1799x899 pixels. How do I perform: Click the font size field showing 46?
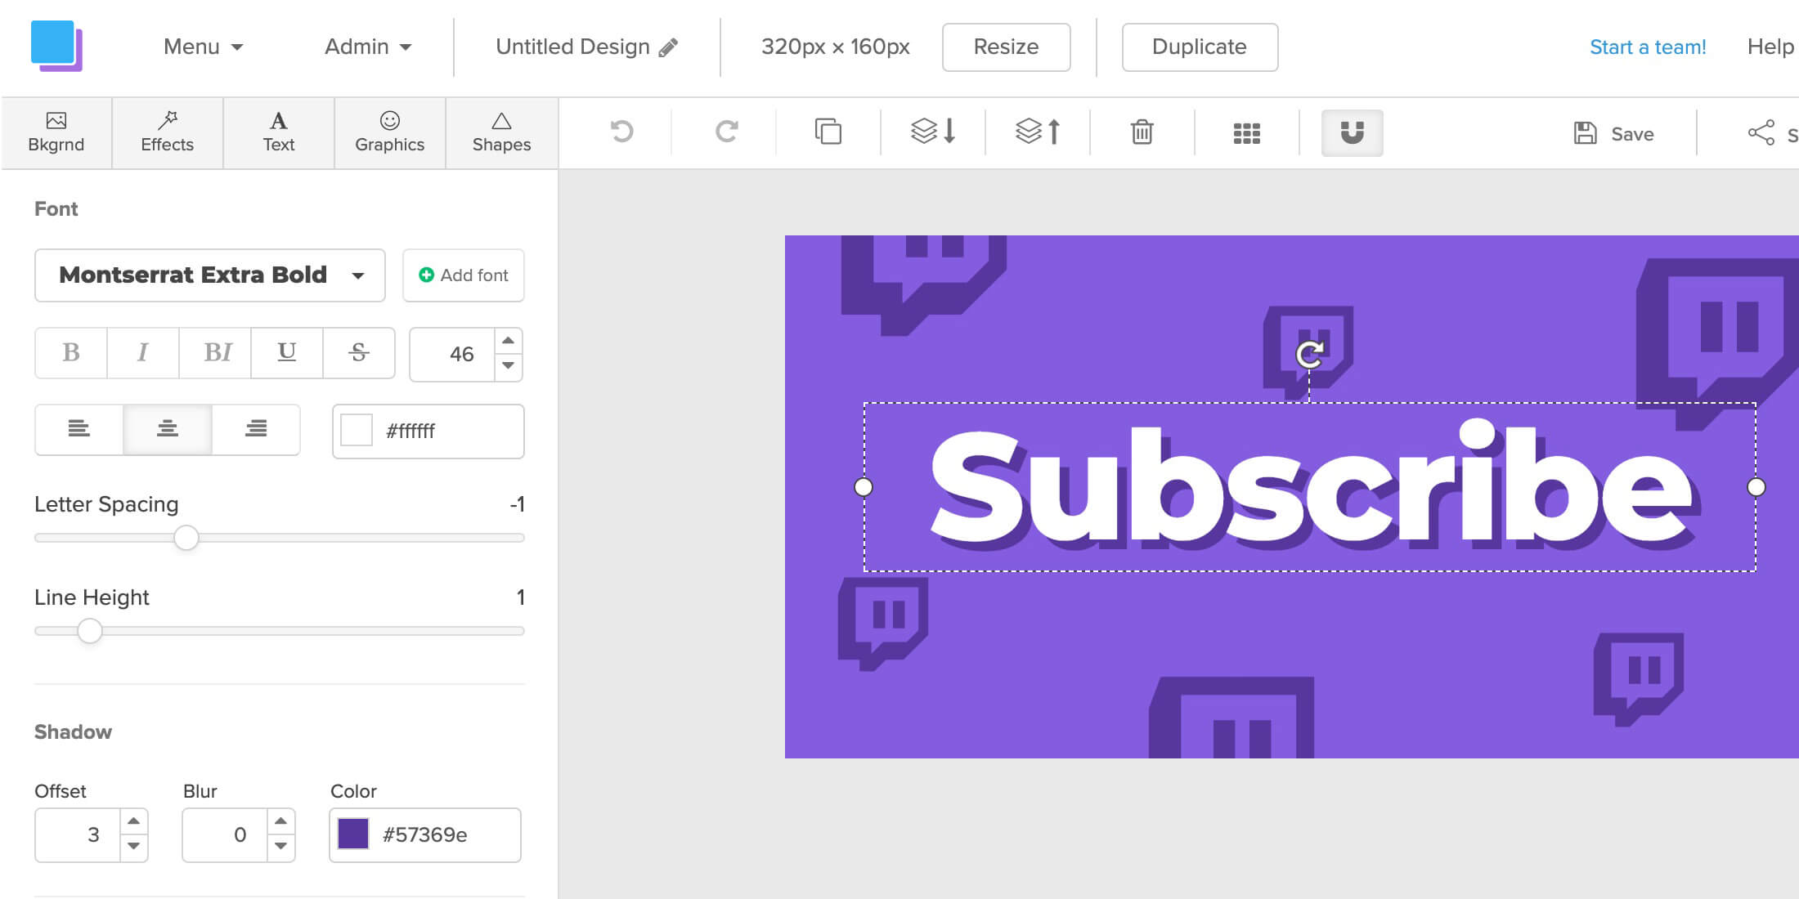[x=453, y=355]
